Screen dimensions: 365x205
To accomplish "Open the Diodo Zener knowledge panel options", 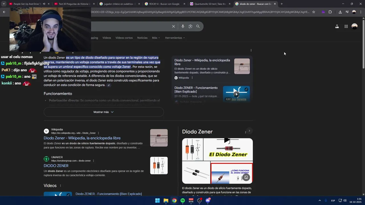I will coord(246,132).
